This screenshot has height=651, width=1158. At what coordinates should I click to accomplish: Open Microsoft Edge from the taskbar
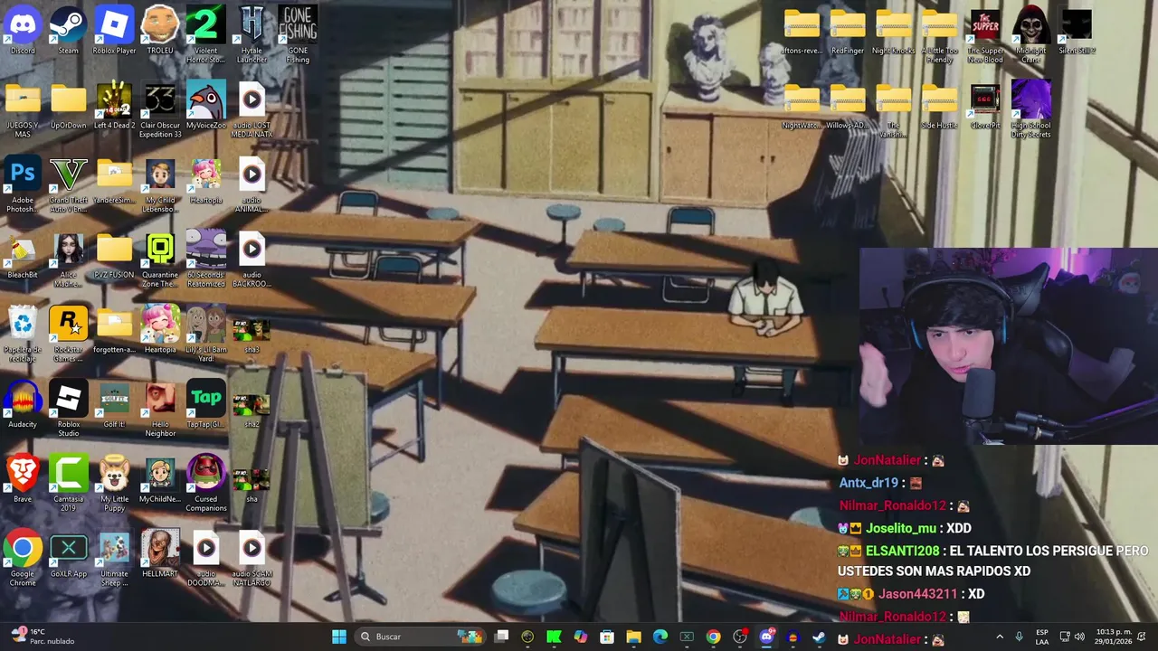coord(660,637)
